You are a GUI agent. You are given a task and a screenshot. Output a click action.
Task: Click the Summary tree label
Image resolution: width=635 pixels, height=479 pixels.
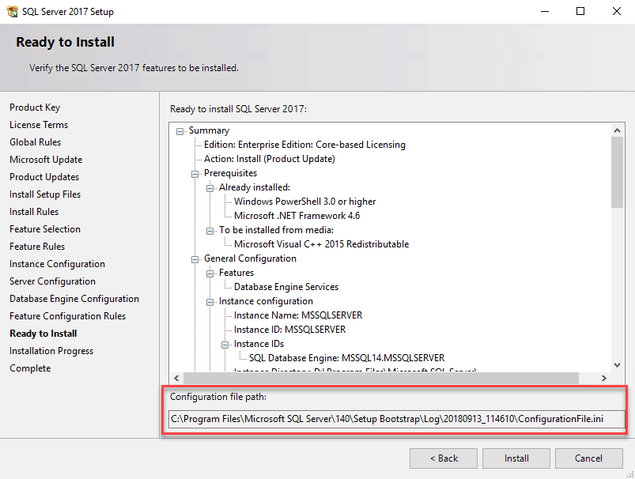tap(209, 130)
